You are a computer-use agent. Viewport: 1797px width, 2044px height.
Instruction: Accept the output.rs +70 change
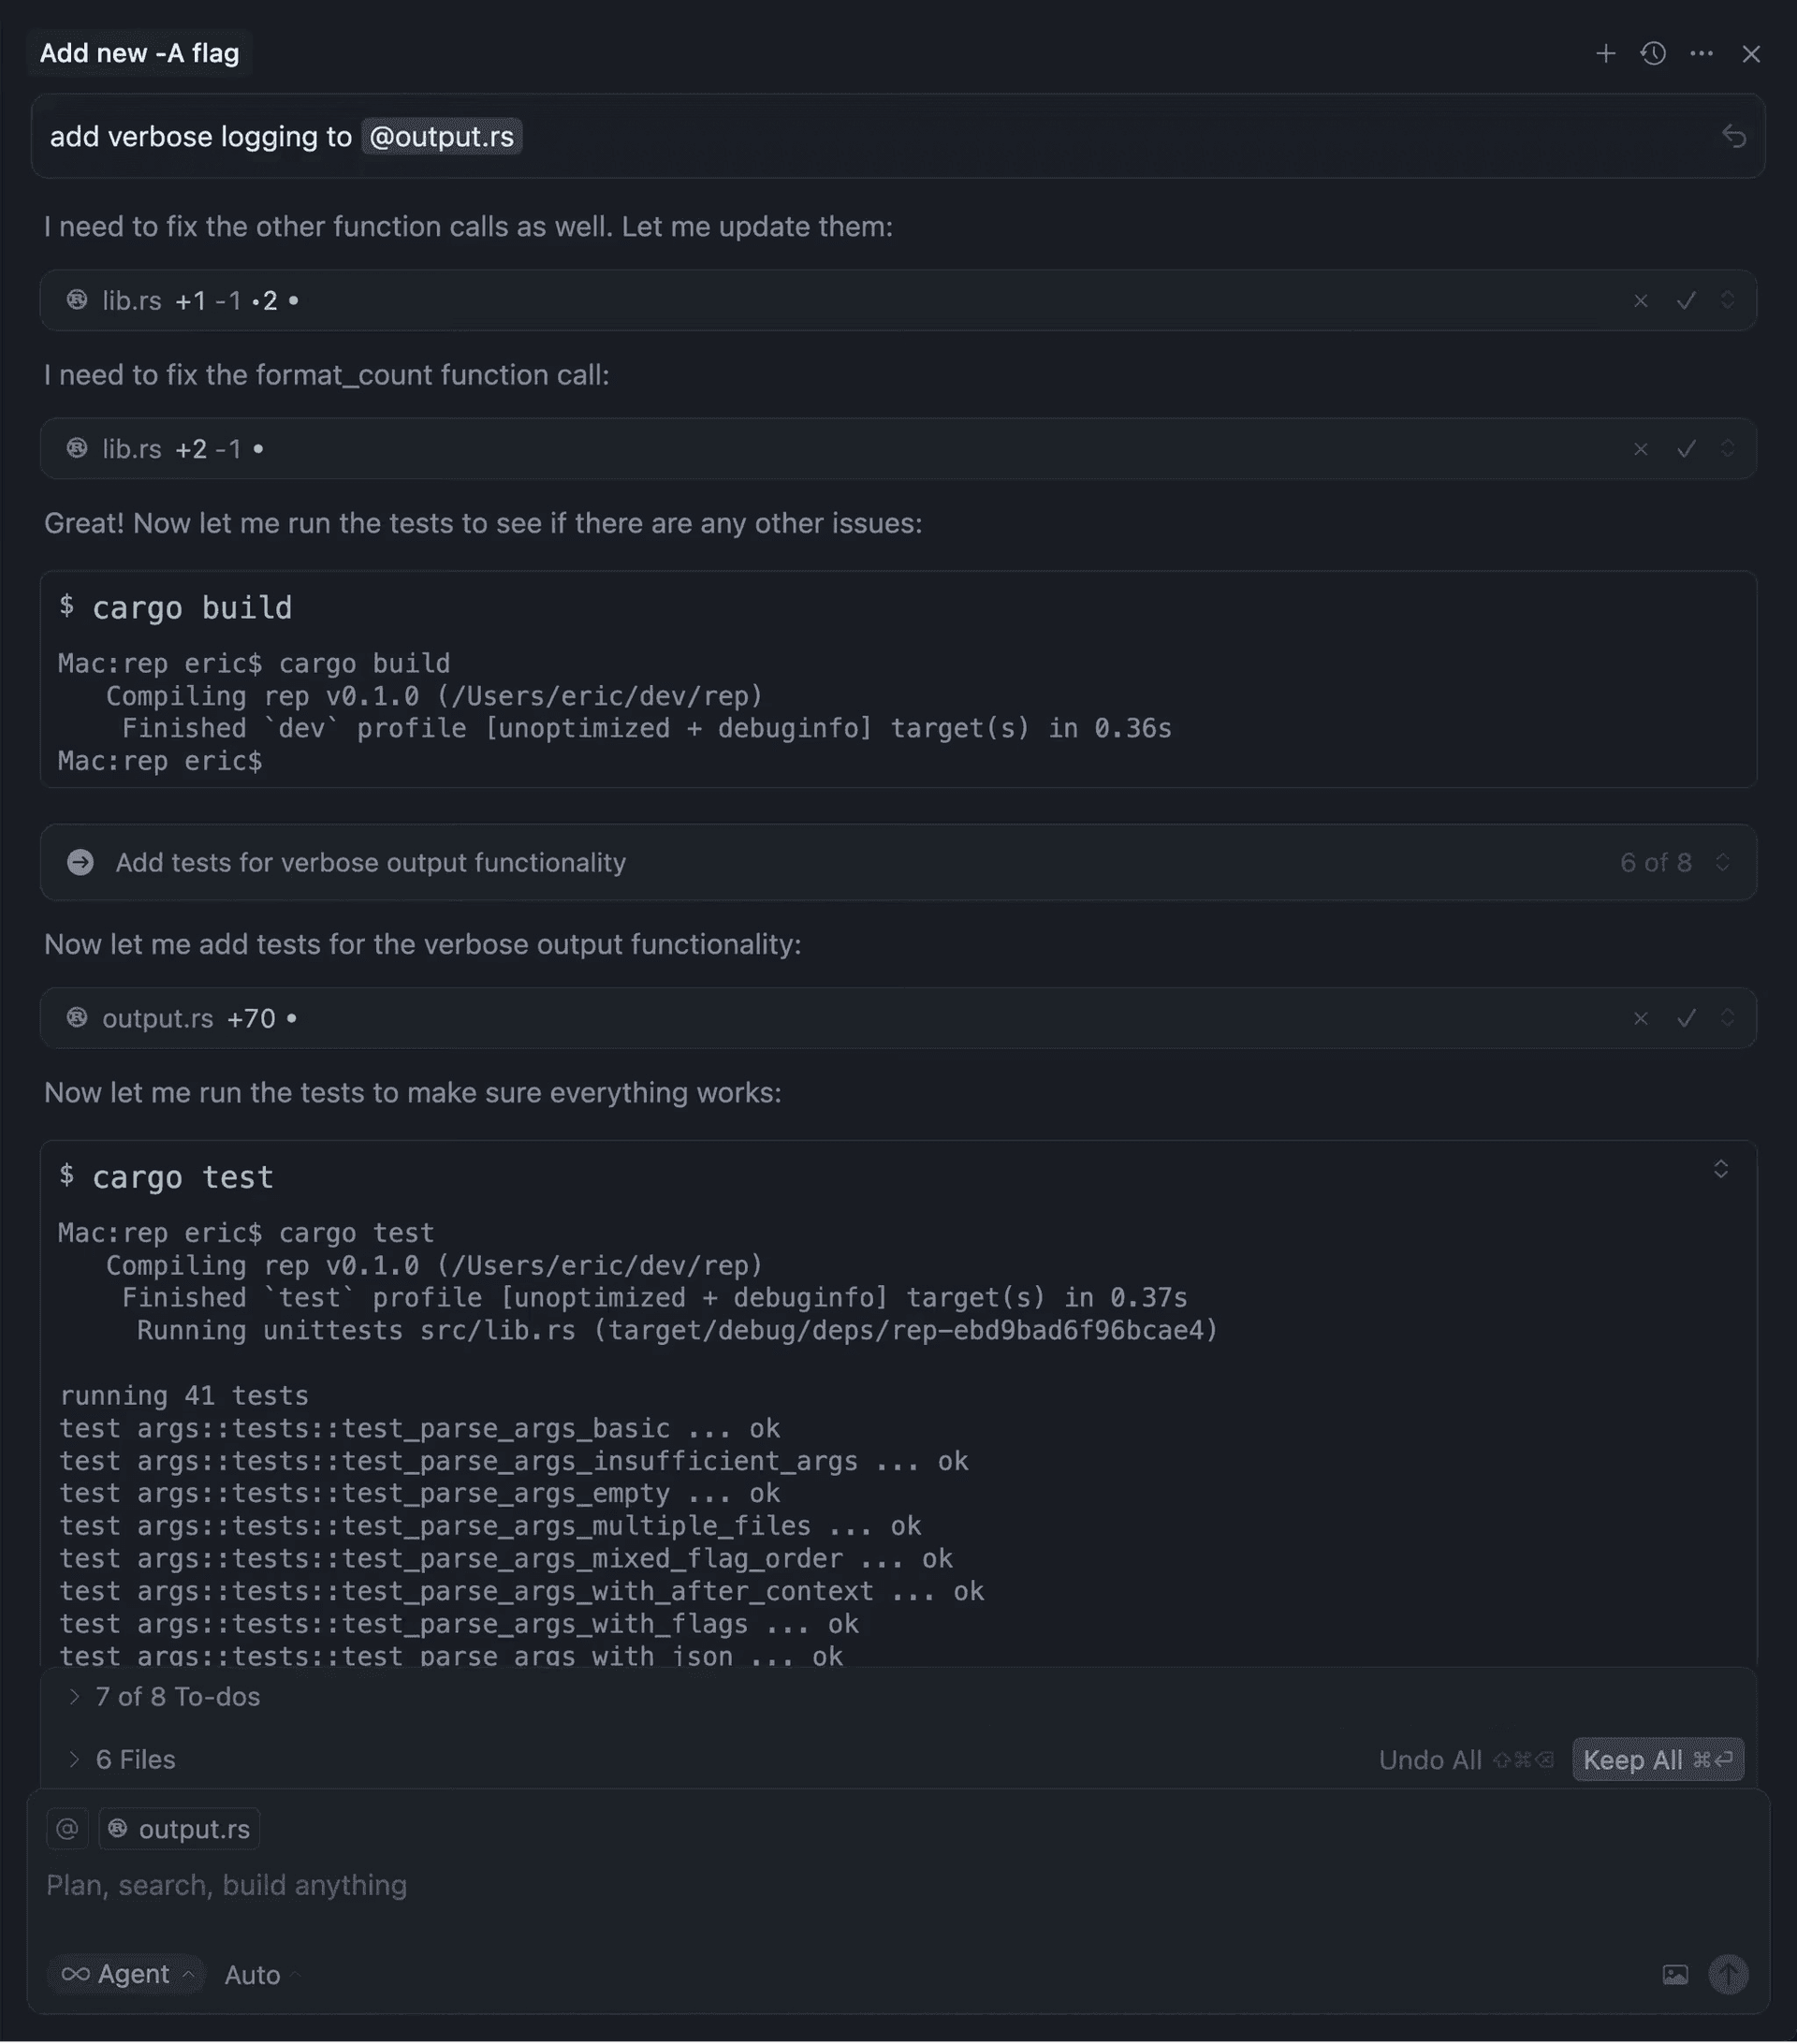point(1686,1018)
